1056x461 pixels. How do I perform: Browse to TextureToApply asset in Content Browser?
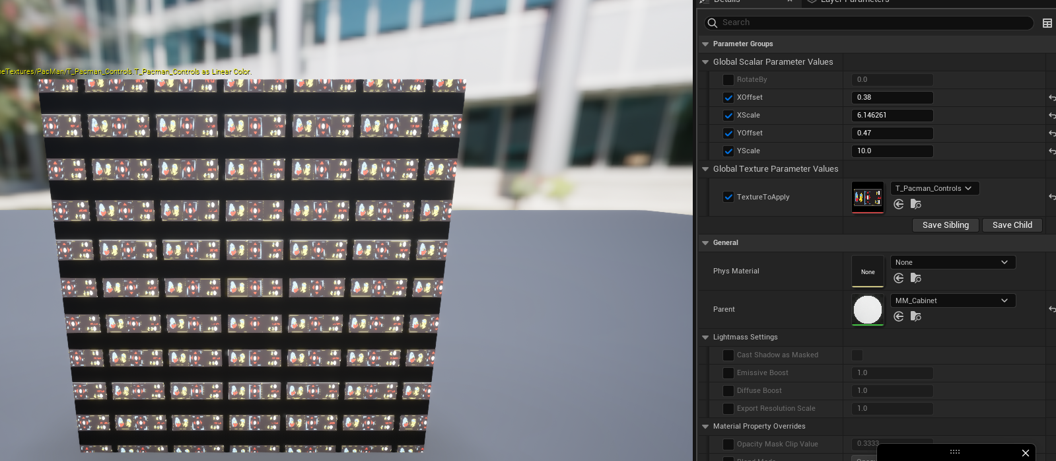[916, 204]
